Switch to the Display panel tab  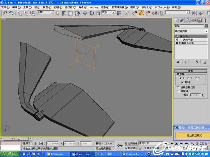(200, 20)
